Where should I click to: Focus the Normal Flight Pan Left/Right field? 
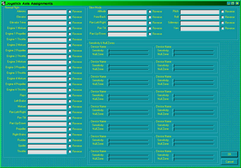47,113
